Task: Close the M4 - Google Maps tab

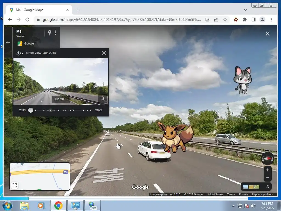Action: [x=68, y=10]
